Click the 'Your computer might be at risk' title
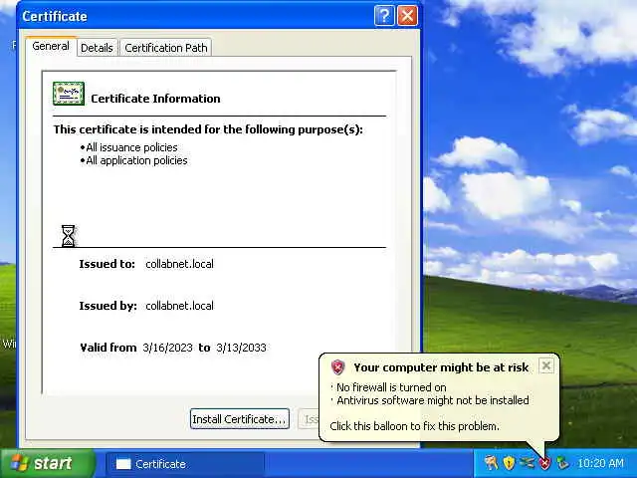The image size is (637, 478). 441,367
